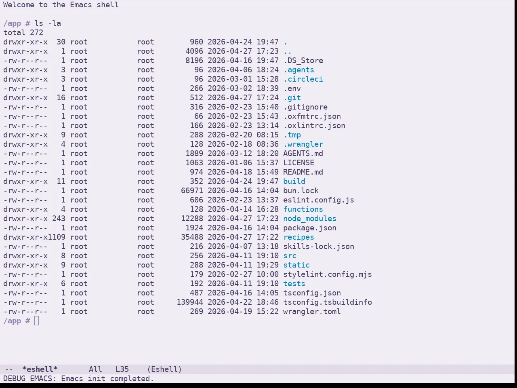
Task: Select the .git directory entry
Action: pyautogui.click(x=292, y=98)
